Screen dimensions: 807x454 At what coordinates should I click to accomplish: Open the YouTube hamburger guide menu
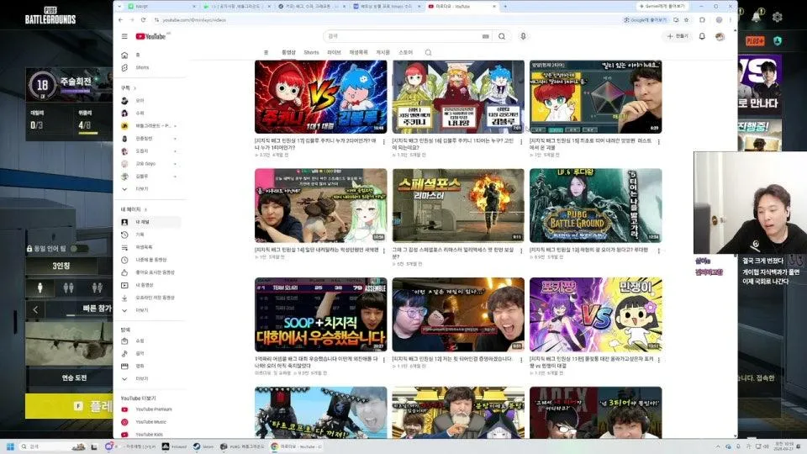tap(124, 36)
